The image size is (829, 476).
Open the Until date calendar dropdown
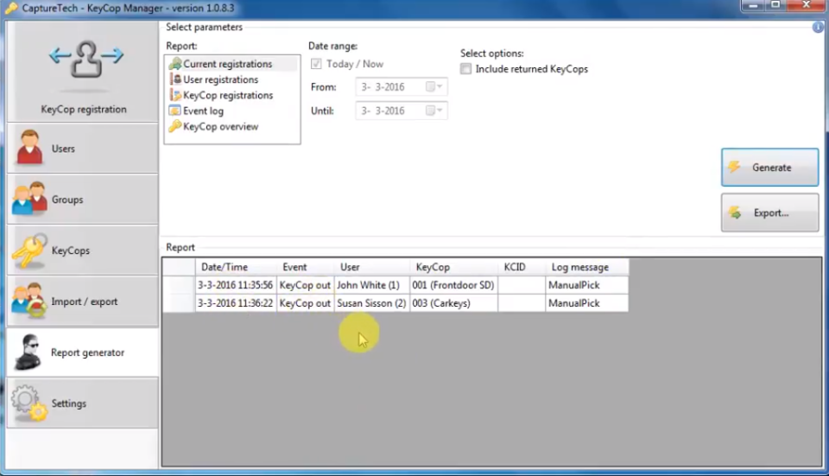[434, 111]
